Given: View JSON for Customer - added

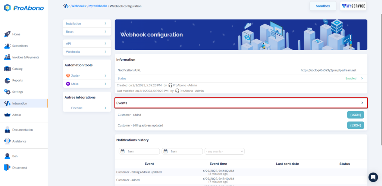Looking at the screenshot, I should [x=356, y=115].
